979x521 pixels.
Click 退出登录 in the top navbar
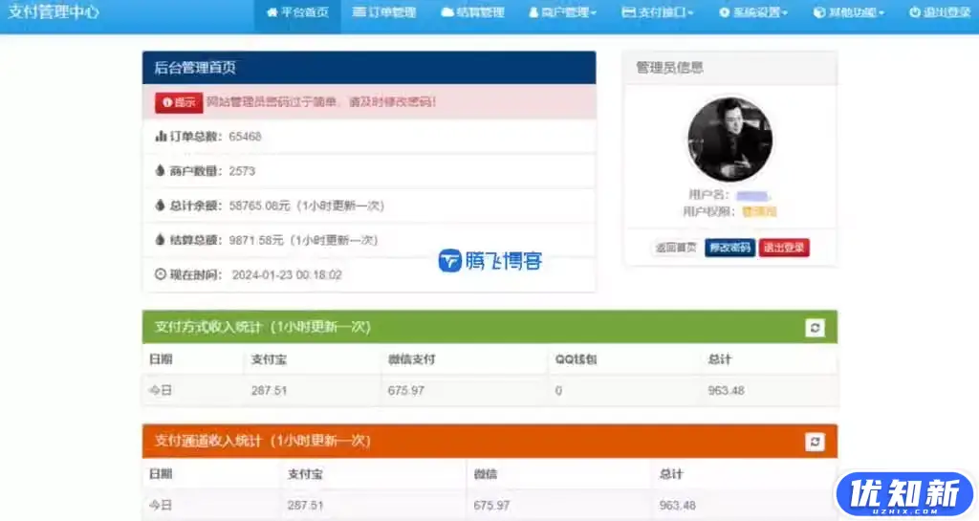[x=940, y=13]
